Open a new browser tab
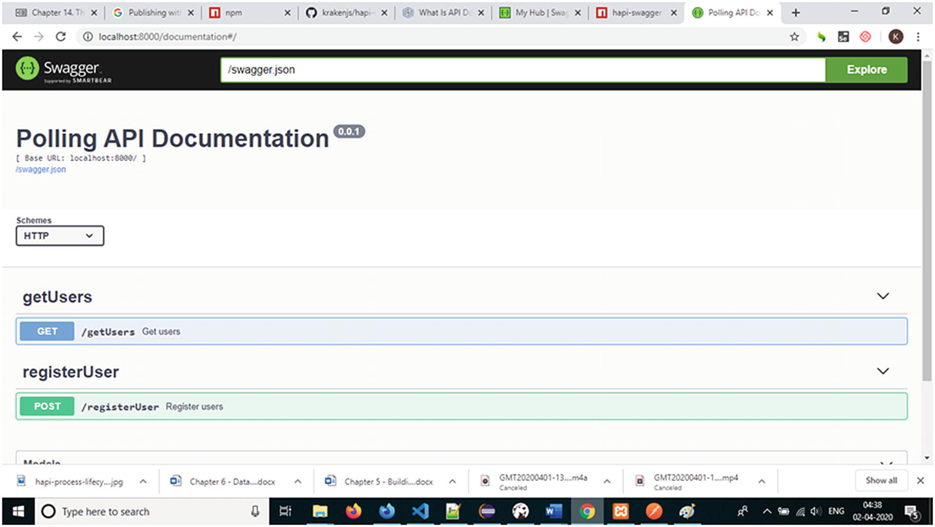935x527 pixels. [795, 12]
